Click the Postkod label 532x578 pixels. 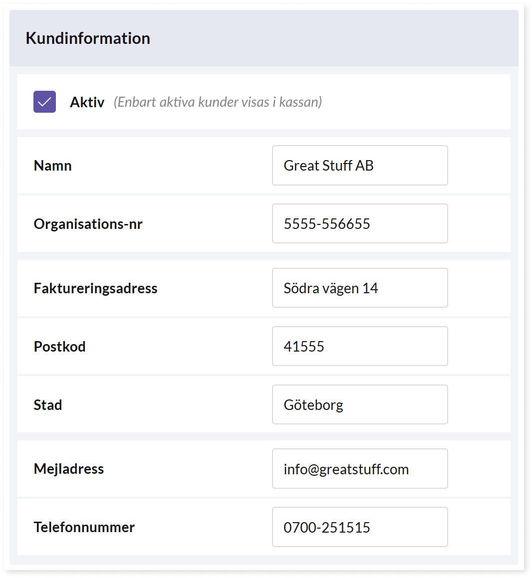tap(59, 347)
